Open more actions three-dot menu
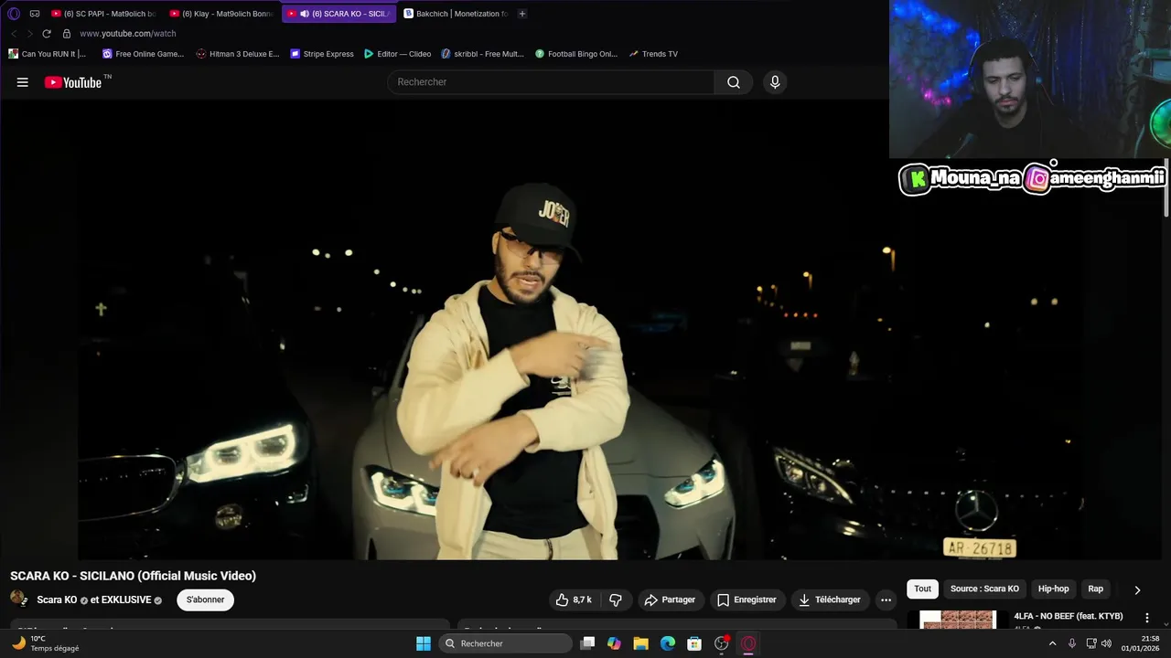 (x=886, y=600)
